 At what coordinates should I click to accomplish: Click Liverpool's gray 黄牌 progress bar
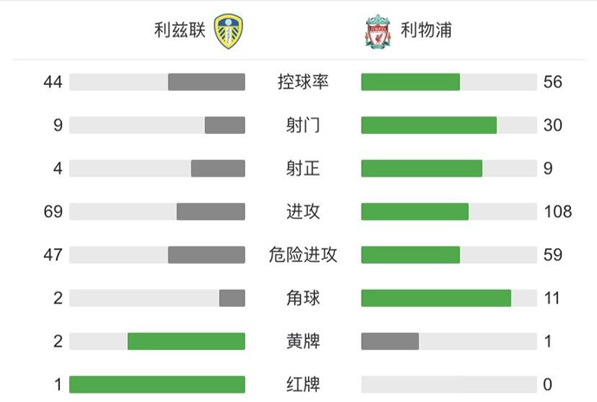pos(390,341)
